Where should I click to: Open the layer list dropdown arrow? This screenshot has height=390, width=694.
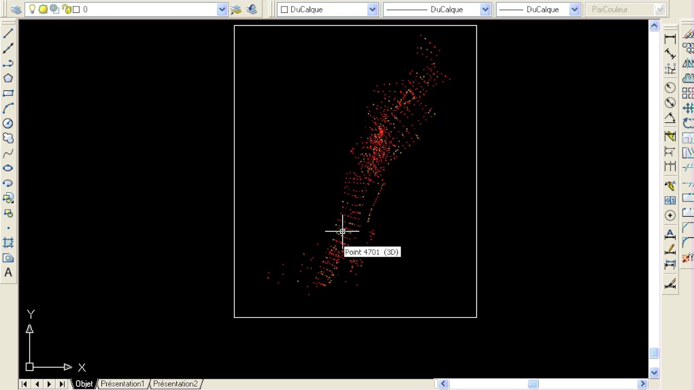pos(222,9)
